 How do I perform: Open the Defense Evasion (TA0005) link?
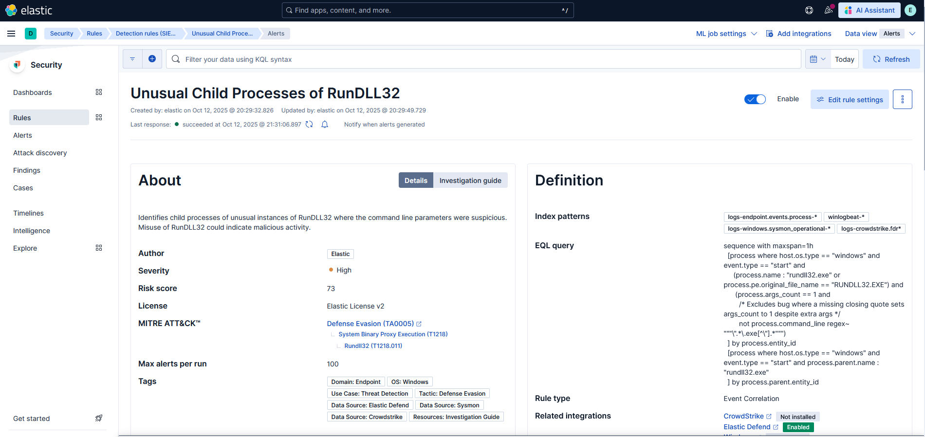pos(370,324)
